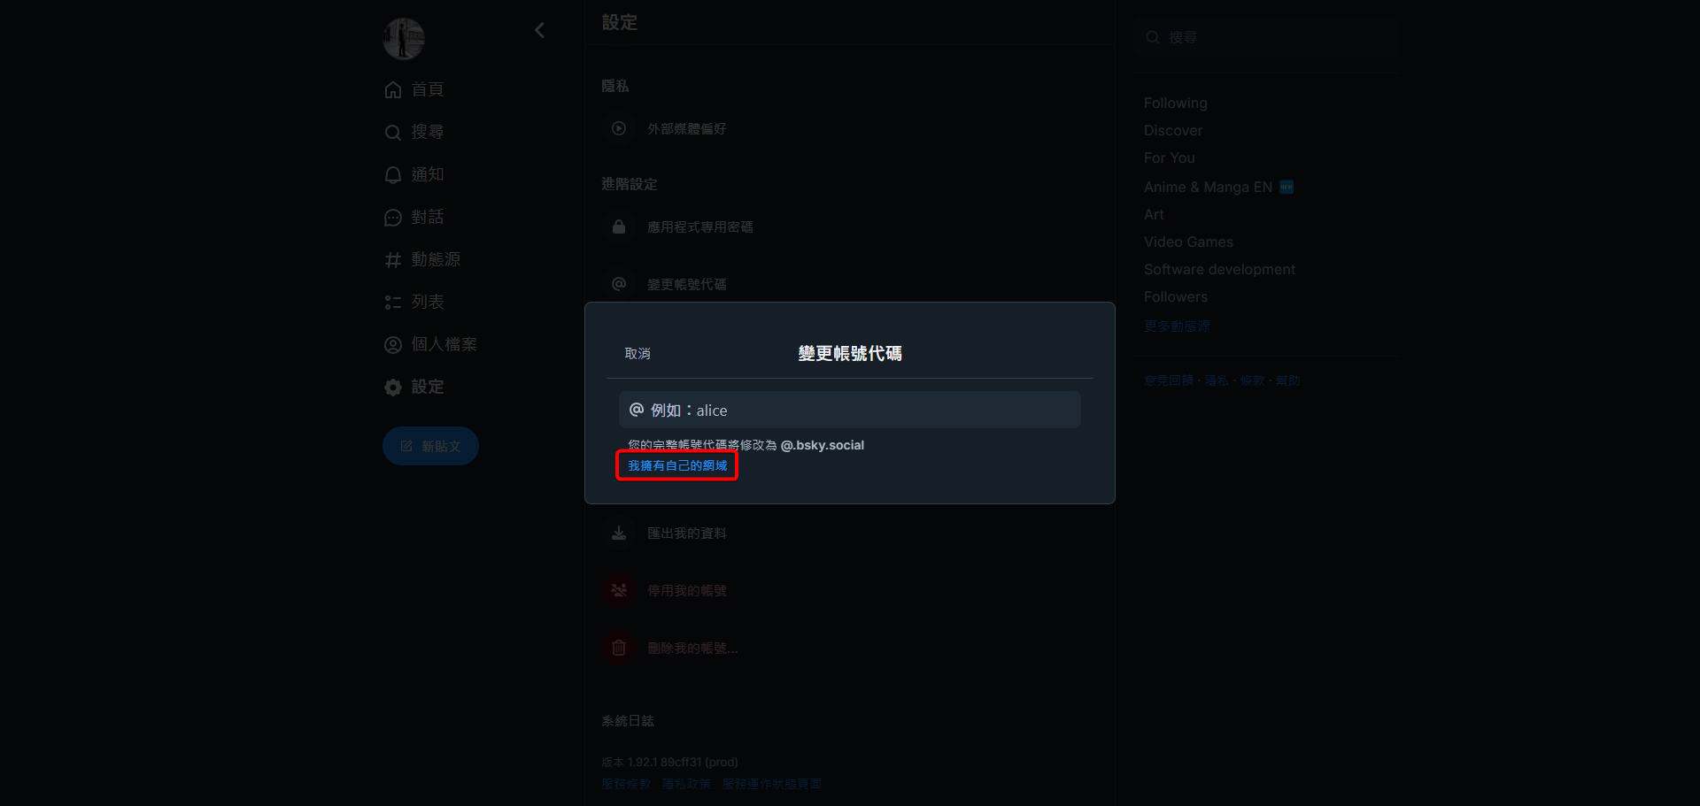This screenshot has width=1700, height=806.
Task: Open 對話 chat bubble icon
Action: [393, 217]
